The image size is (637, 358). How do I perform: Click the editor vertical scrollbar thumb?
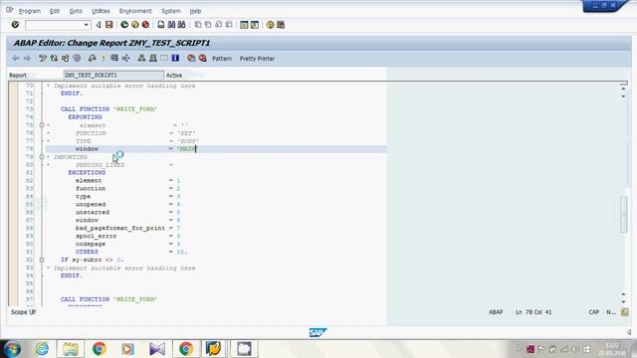pyautogui.click(x=624, y=215)
